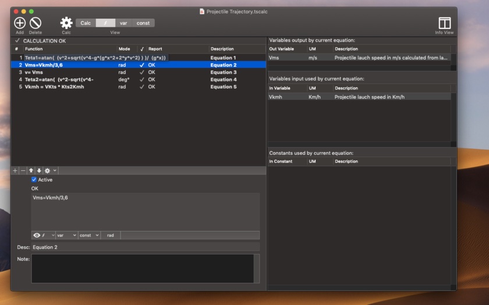Expand the small gear actions dropdown

pos(50,171)
